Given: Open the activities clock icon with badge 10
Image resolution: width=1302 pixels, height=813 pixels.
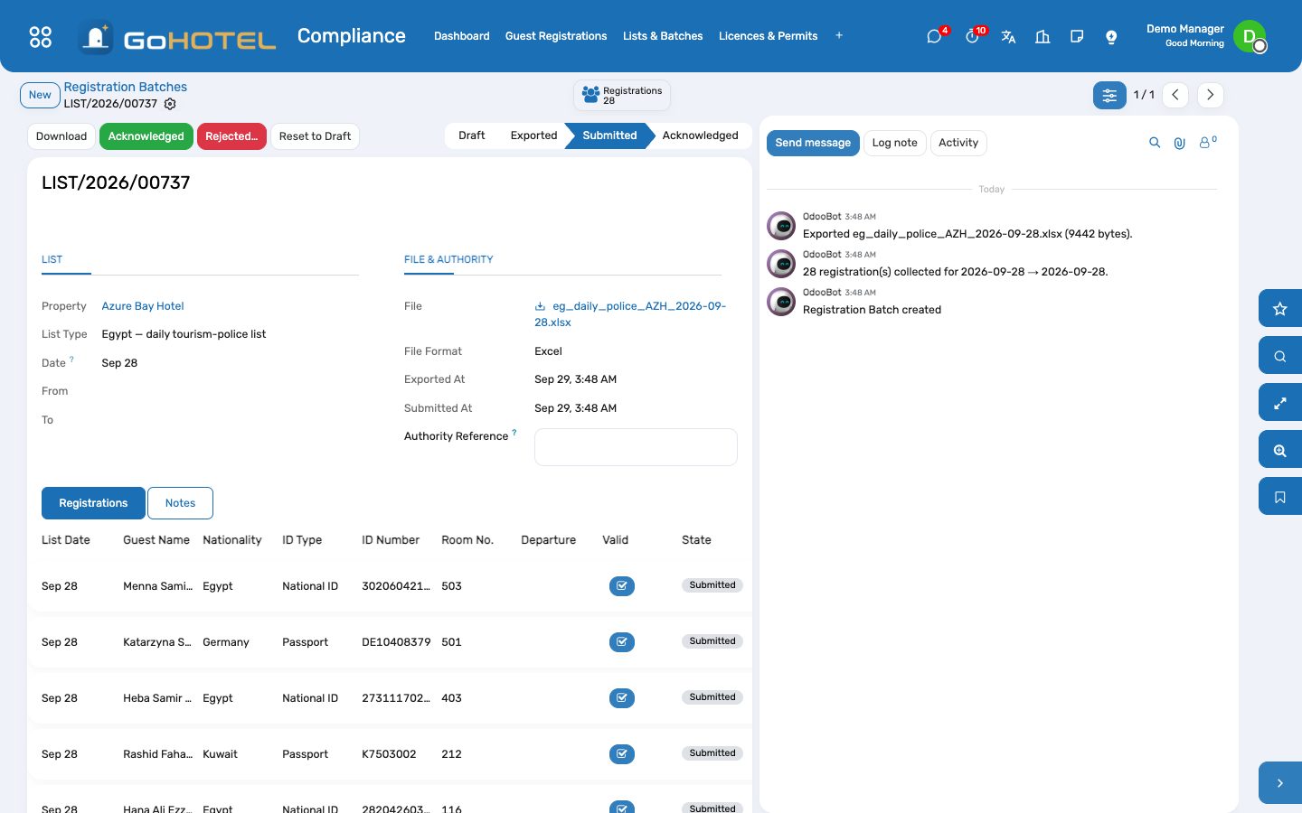Looking at the screenshot, I should [973, 36].
